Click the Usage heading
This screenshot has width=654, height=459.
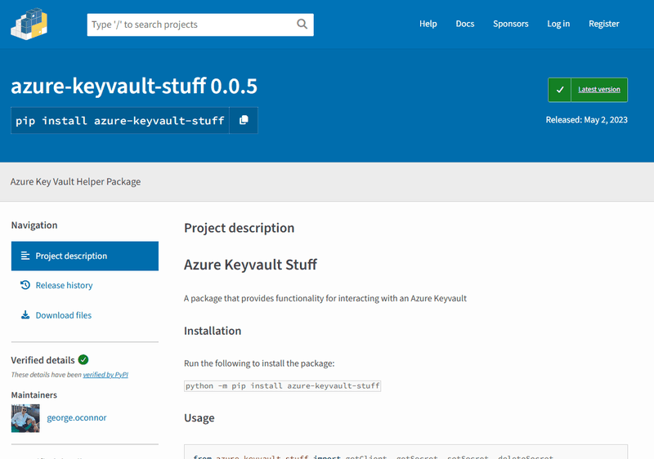pyautogui.click(x=199, y=418)
